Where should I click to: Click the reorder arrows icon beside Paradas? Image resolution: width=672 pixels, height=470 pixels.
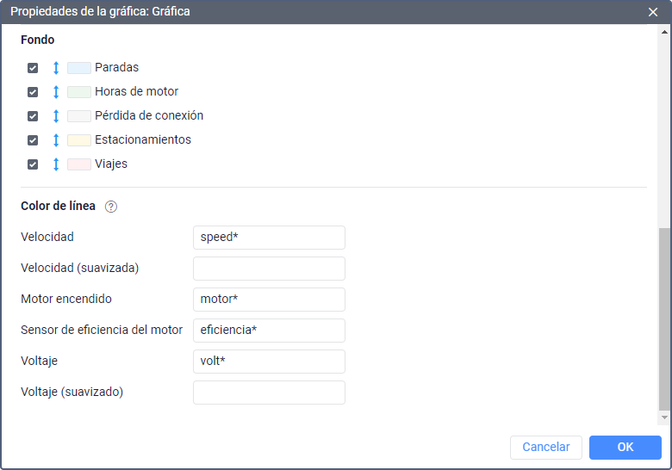[x=56, y=67]
